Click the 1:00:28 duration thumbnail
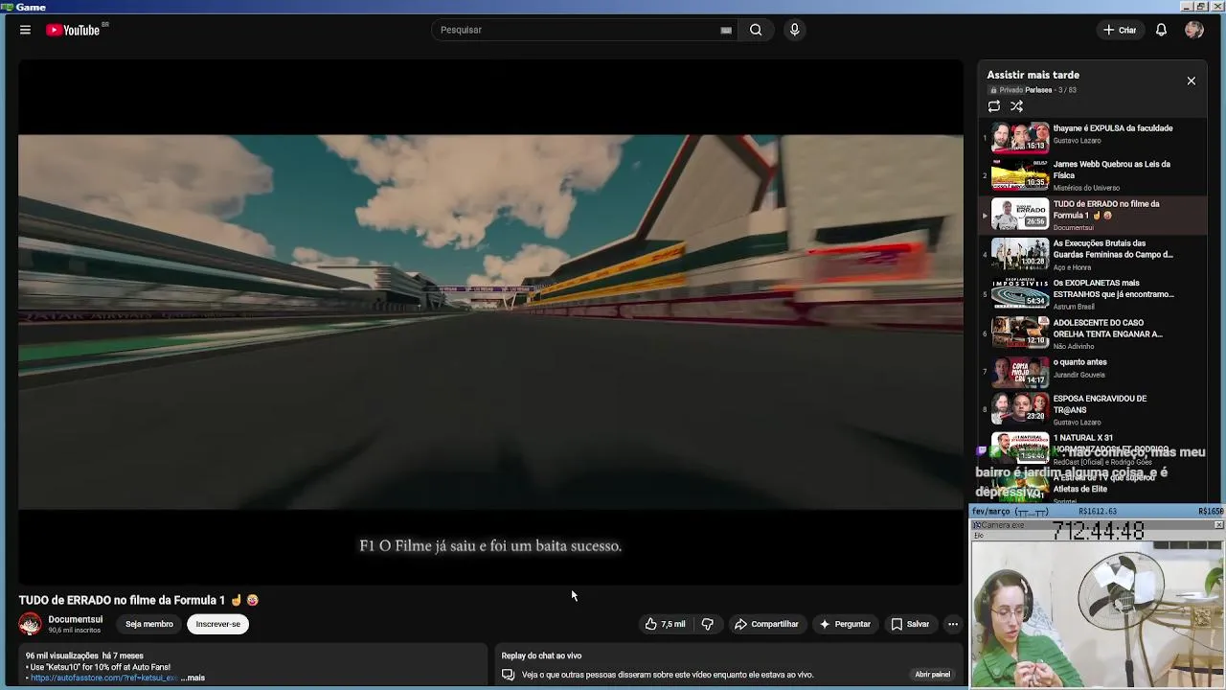The image size is (1226, 690). point(1019,254)
